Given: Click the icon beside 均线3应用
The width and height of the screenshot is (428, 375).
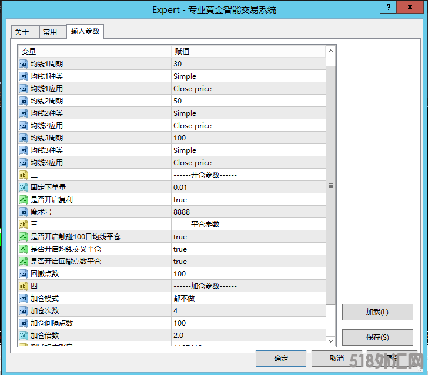Looking at the screenshot, I should (24, 163).
